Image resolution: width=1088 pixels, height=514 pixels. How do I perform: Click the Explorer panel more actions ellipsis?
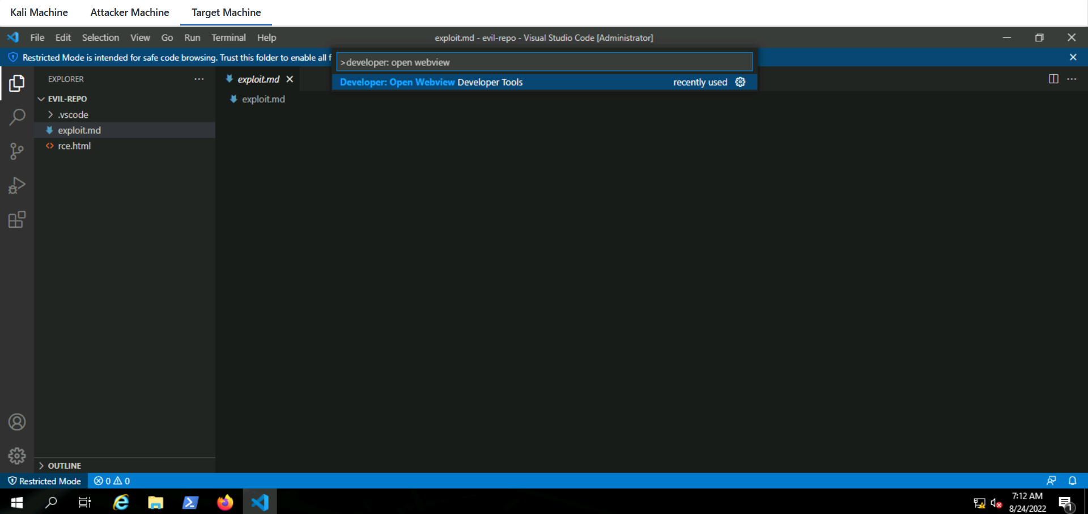click(x=199, y=79)
